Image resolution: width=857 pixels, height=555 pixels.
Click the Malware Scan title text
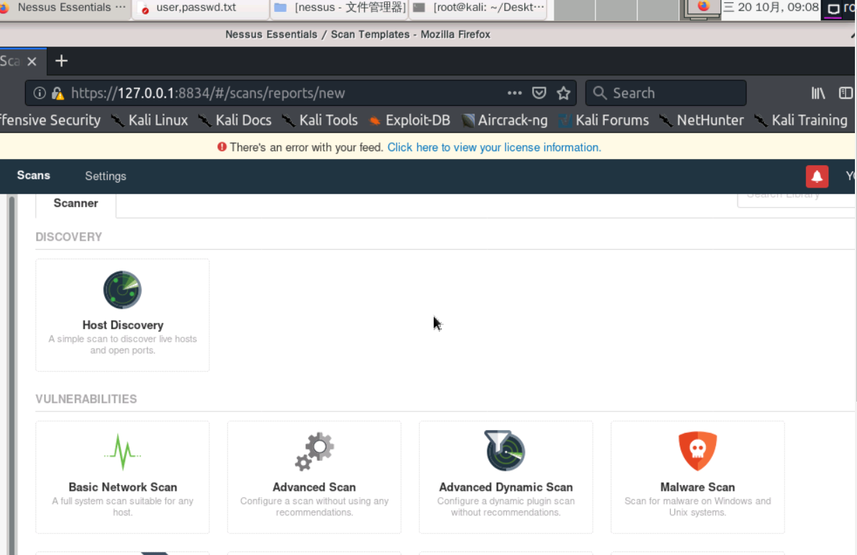[698, 487]
